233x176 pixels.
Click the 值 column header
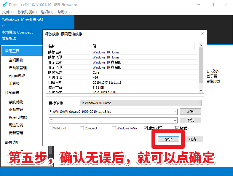click(143, 46)
